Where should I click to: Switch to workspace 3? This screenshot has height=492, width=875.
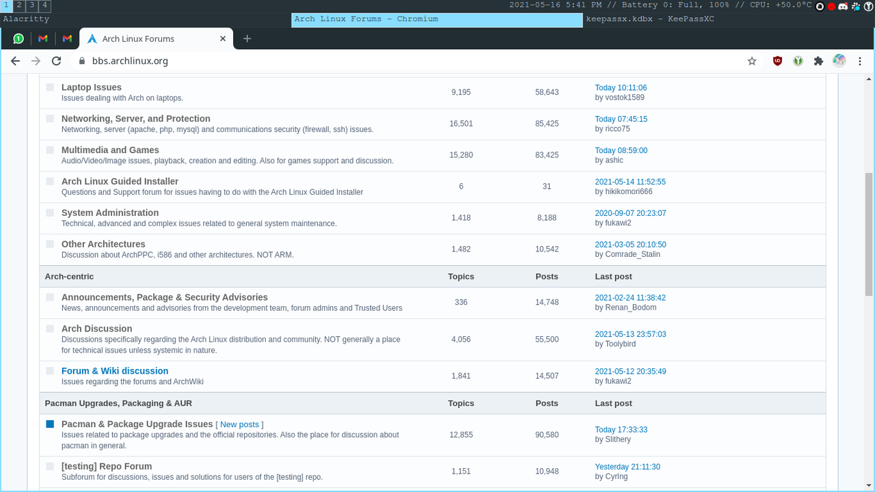pyautogui.click(x=31, y=5)
